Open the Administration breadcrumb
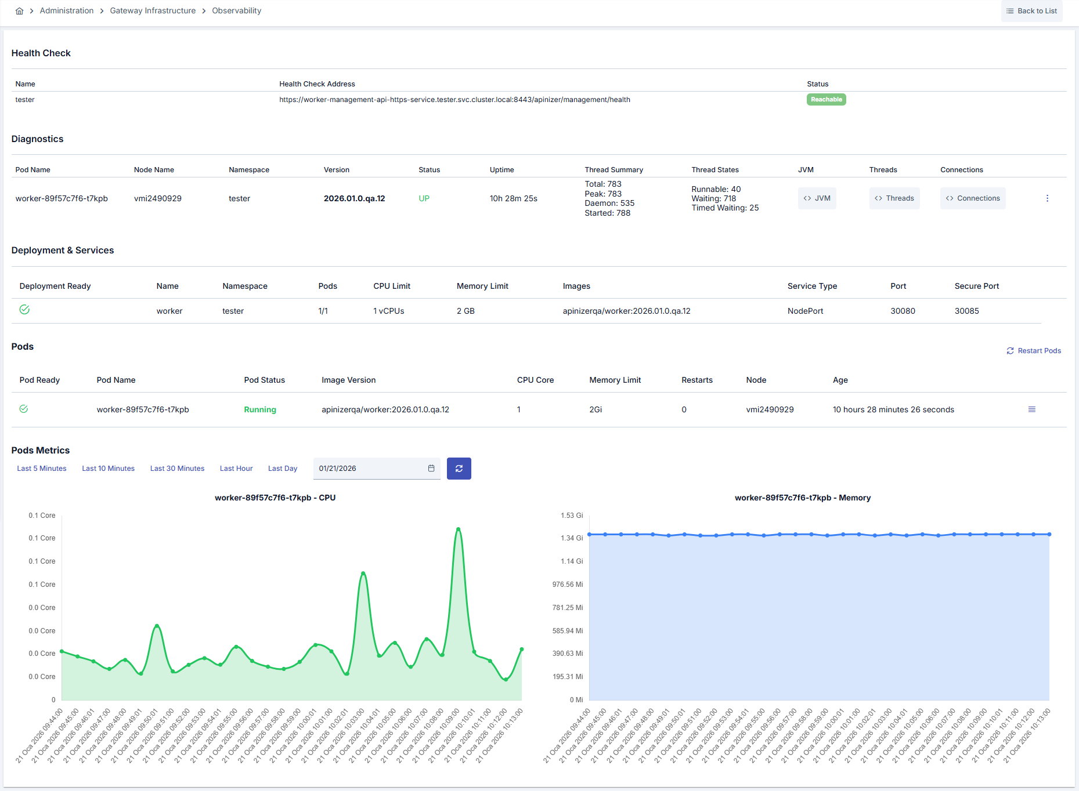The width and height of the screenshot is (1079, 791). click(x=67, y=11)
